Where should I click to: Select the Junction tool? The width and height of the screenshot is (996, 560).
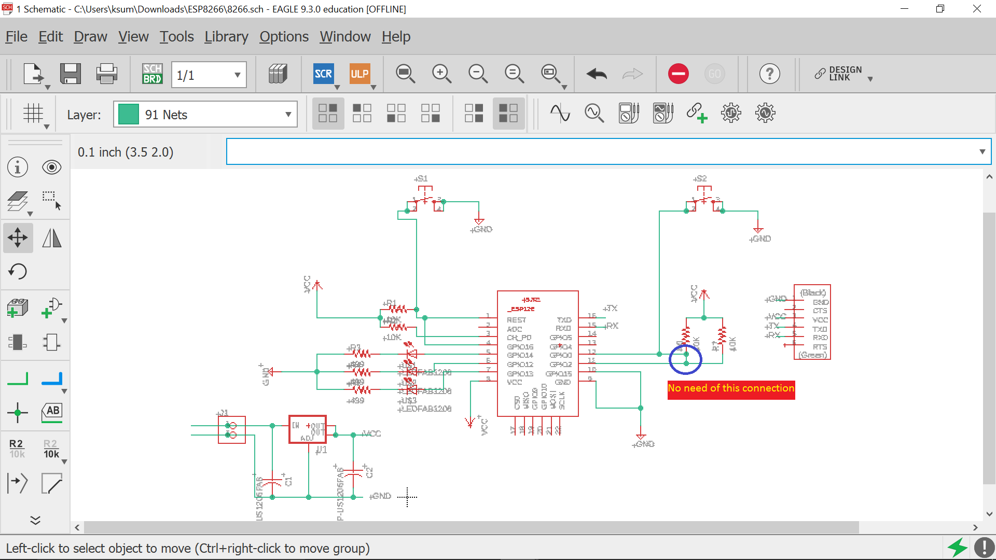click(18, 413)
